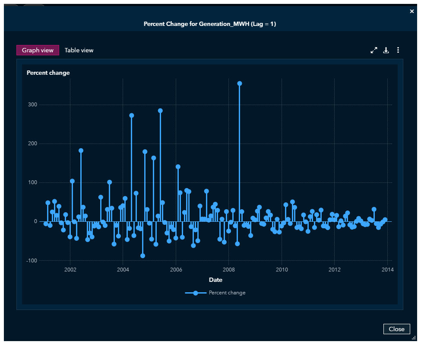
Task: Open the three-dot more options menu
Action: (398, 50)
